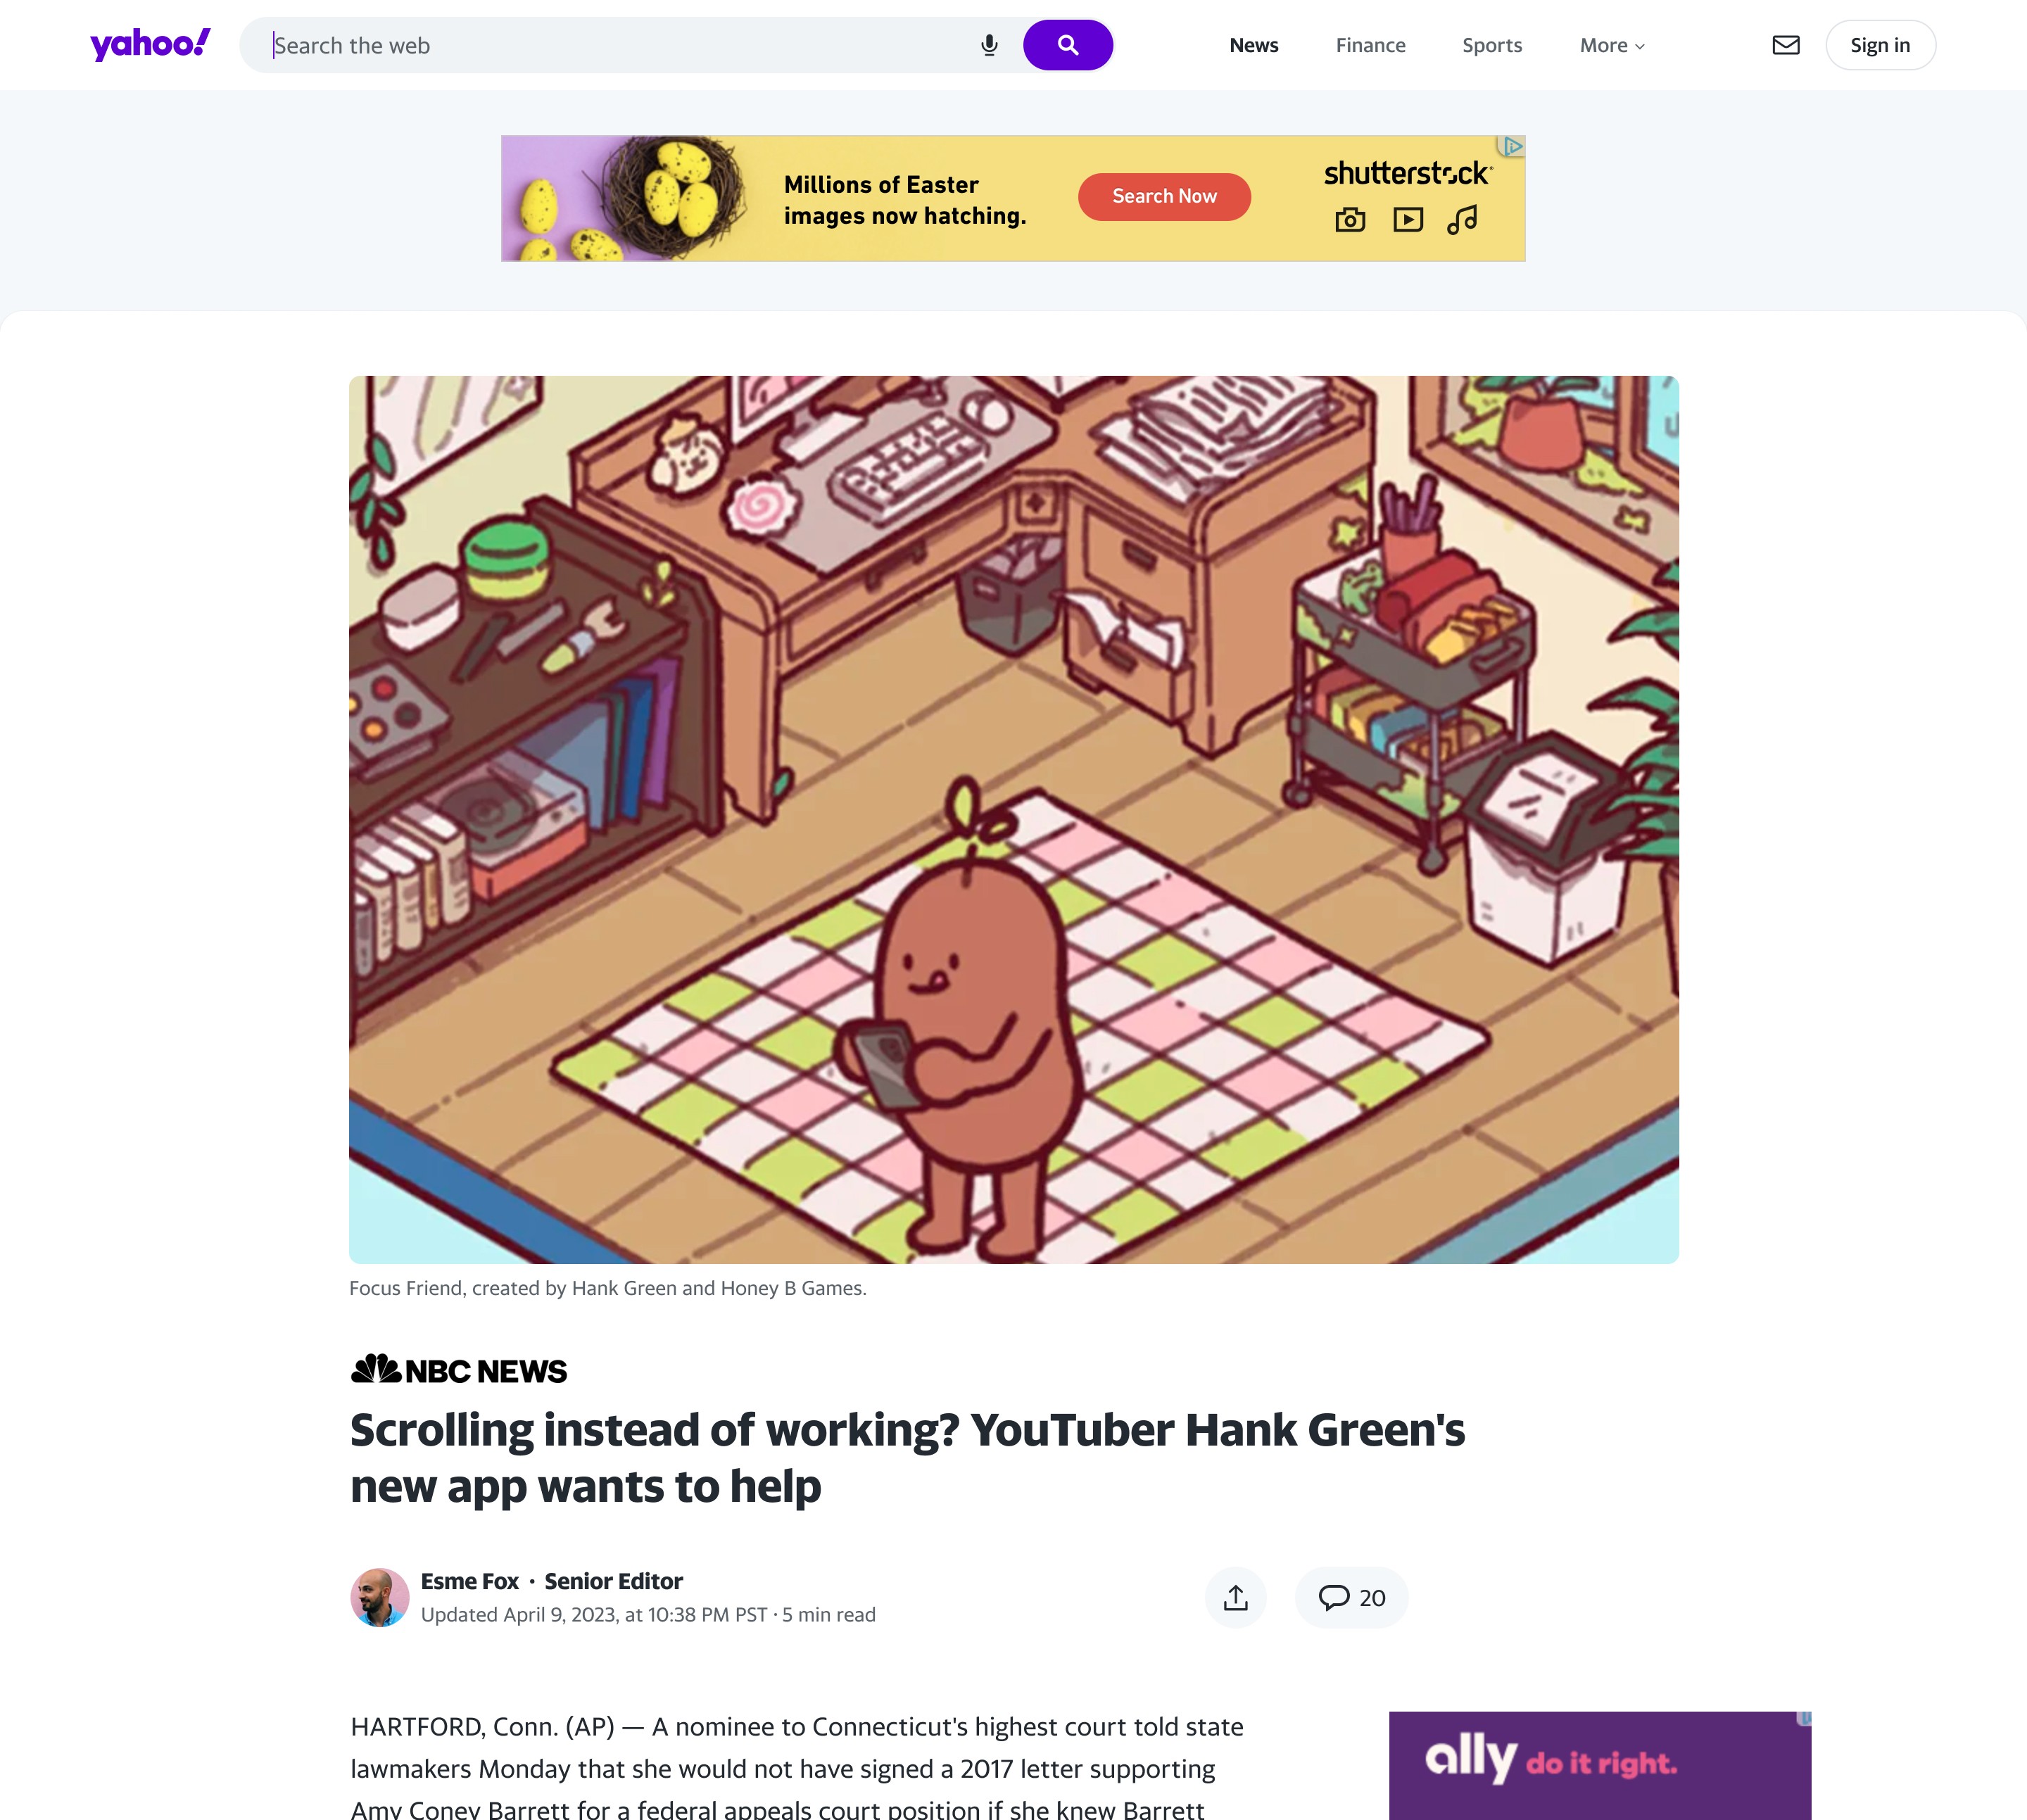The image size is (2027, 1820).
Task: Click the 5 min read text
Action: click(x=828, y=1614)
